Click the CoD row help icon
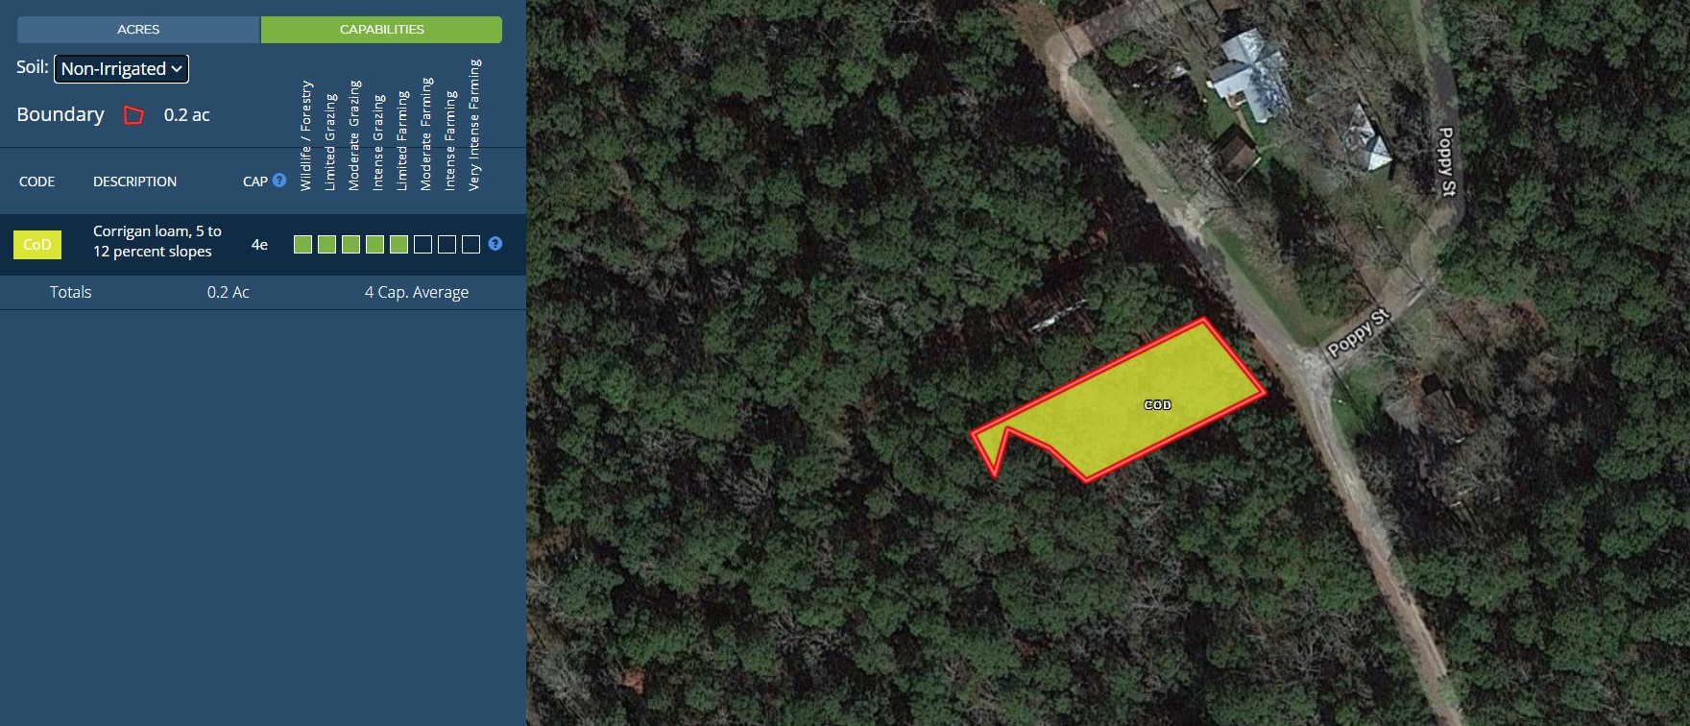Screen dimensions: 1690x726 tap(495, 244)
